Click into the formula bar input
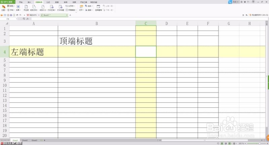Screen dimensions: 269x145 149,19
